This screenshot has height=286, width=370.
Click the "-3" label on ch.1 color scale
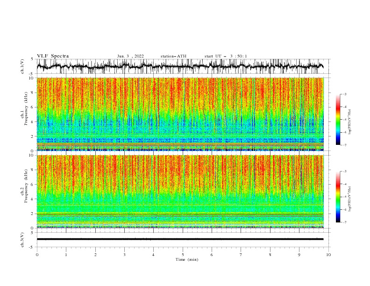(x=344, y=94)
